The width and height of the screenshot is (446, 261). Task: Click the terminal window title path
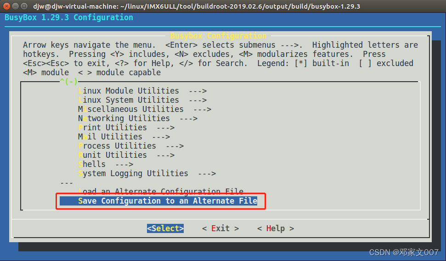[x=197, y=6]
